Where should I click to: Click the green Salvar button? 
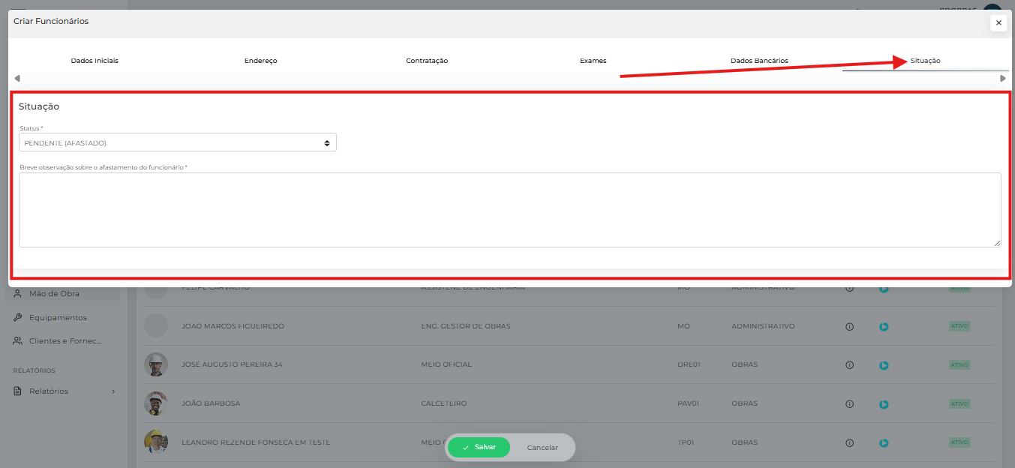(479, 447)
